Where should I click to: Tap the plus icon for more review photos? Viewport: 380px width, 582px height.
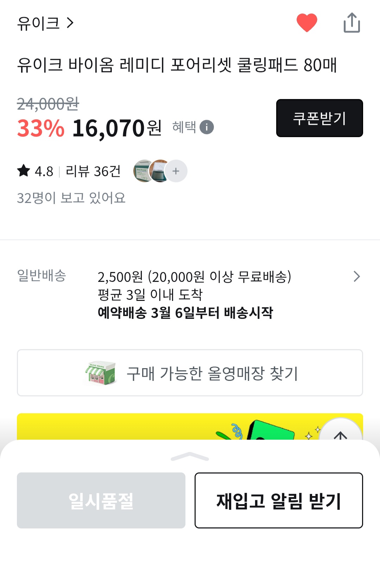(x=176, y=171)
